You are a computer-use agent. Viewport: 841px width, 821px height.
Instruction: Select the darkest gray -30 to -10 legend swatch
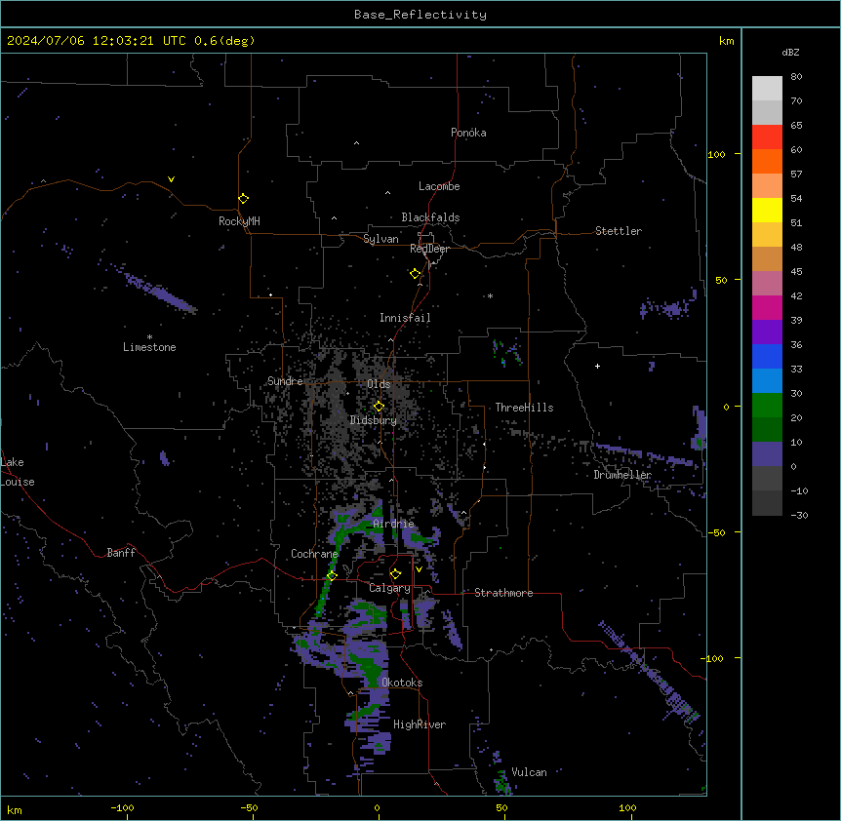pyautogui.click(x=767, y=503)
